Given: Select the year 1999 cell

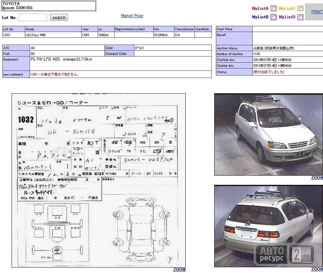Looking at the screenshot, I should (x=90, y=35).
